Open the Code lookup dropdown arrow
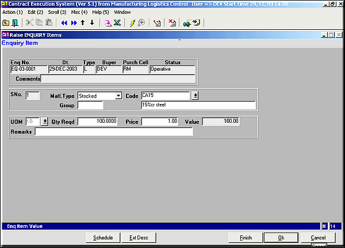The image size is (345, 248). (x=195, y=96)
